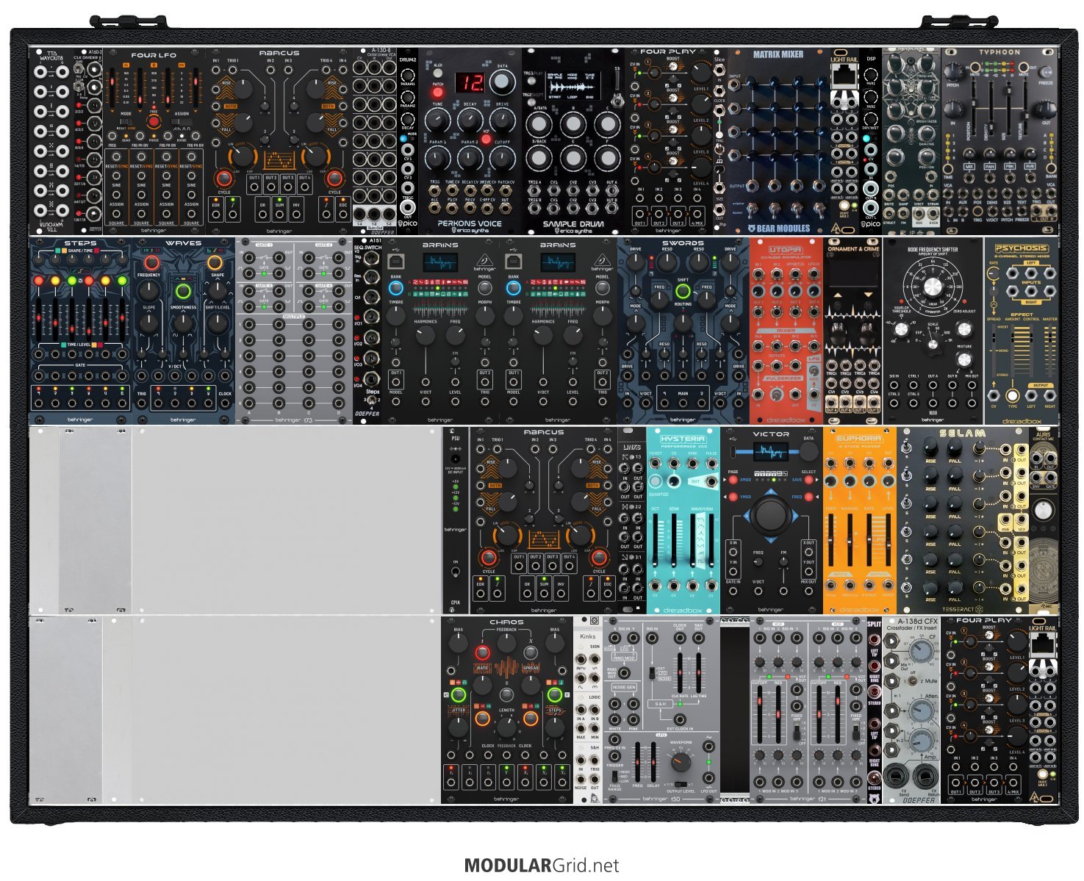Select the Behringer 173 gate and multiple module
Viewport: 1084px width, 881px height.
[x=294, y=330]
